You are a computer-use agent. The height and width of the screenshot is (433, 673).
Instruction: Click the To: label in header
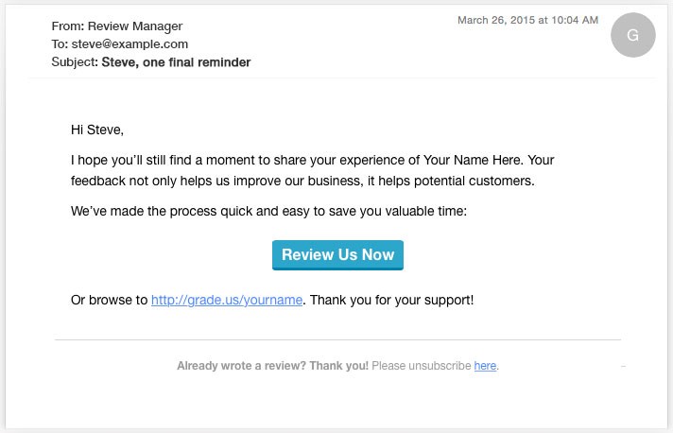click(60, 44)
